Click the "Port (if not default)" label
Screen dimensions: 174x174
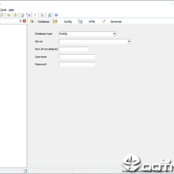(46, 49)
